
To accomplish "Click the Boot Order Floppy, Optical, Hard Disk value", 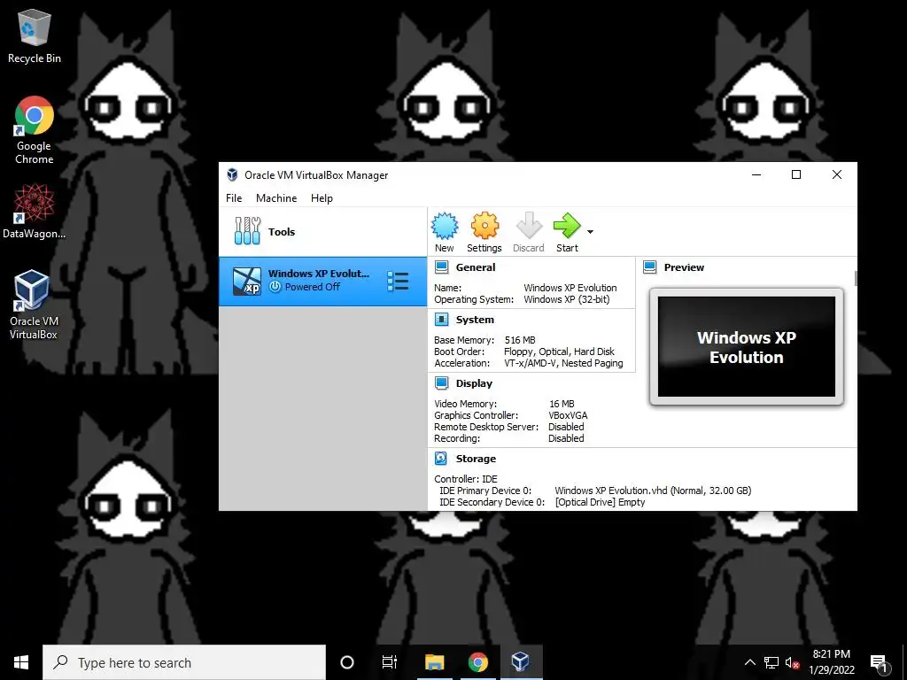I will 560,352.
